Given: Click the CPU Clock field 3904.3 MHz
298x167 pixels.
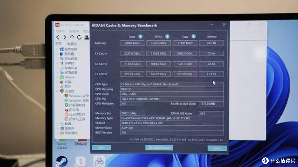Looking at the screenshot, I should point(172,94).
